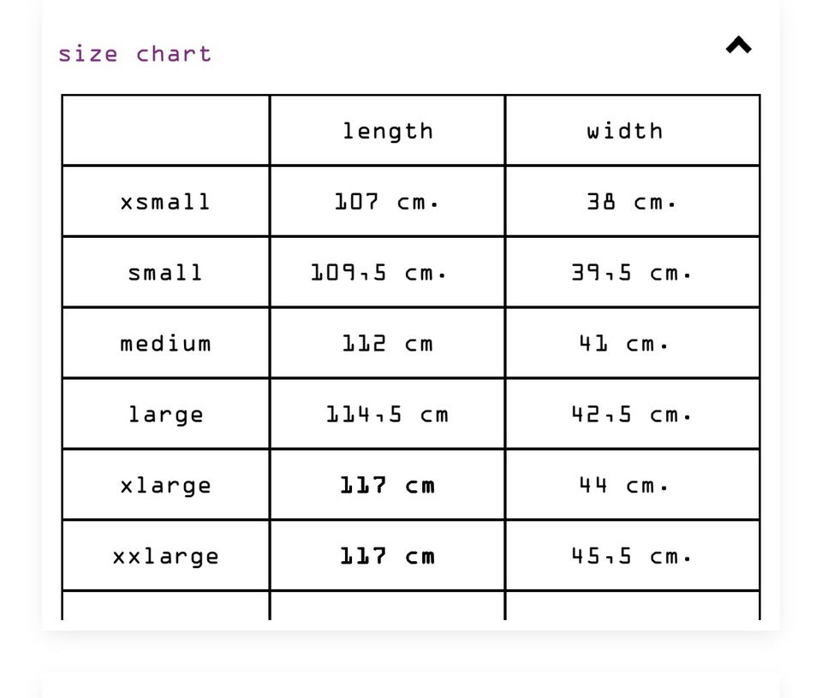822x698 pixels.
Task: Select the medium size label
Action: (x=165, y=344)
